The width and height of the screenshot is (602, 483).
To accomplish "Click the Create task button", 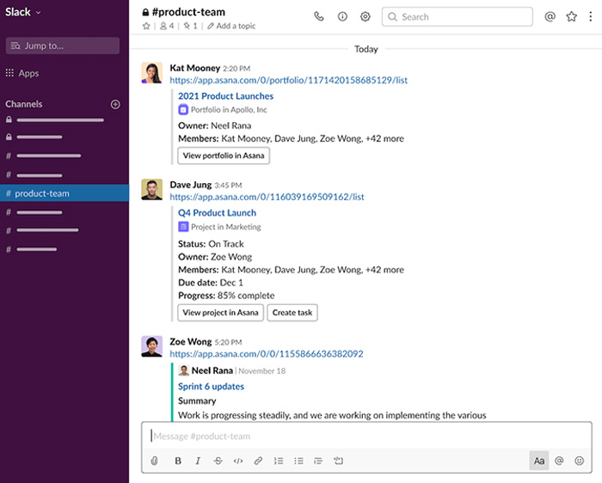I will pyautogui.click(x=292, y=313).
